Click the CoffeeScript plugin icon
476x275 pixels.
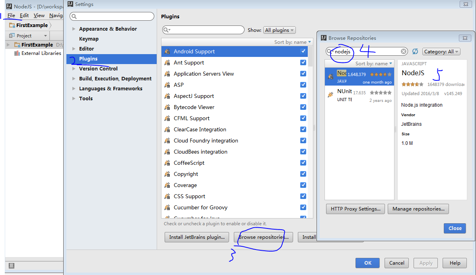tap(167, 163)
